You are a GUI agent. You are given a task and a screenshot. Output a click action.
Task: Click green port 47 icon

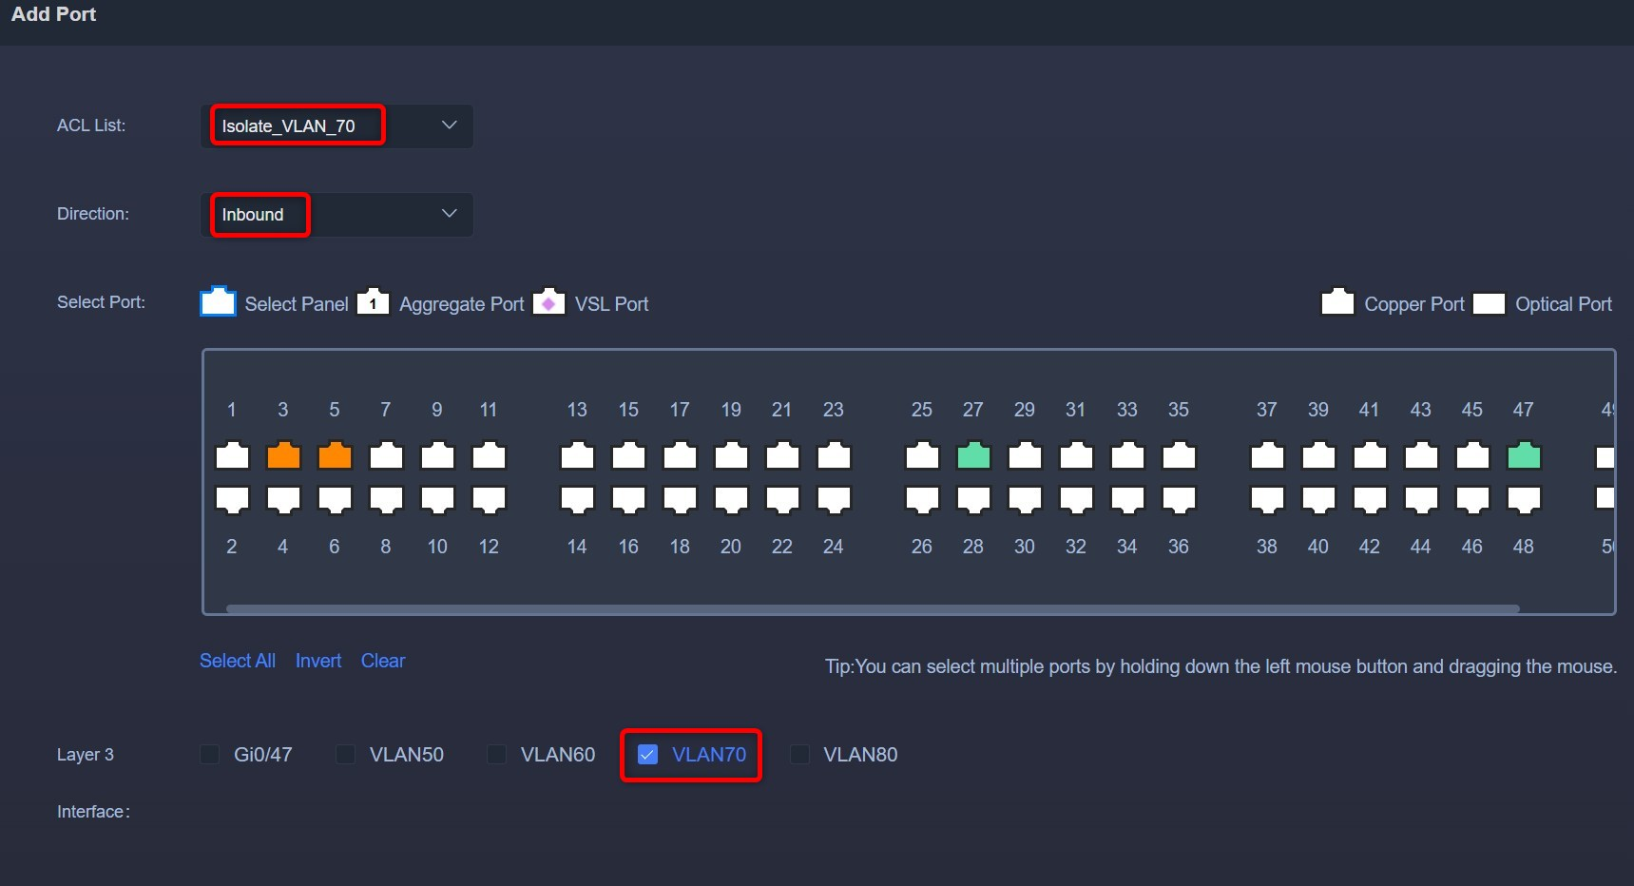(x=1524, y=455)
